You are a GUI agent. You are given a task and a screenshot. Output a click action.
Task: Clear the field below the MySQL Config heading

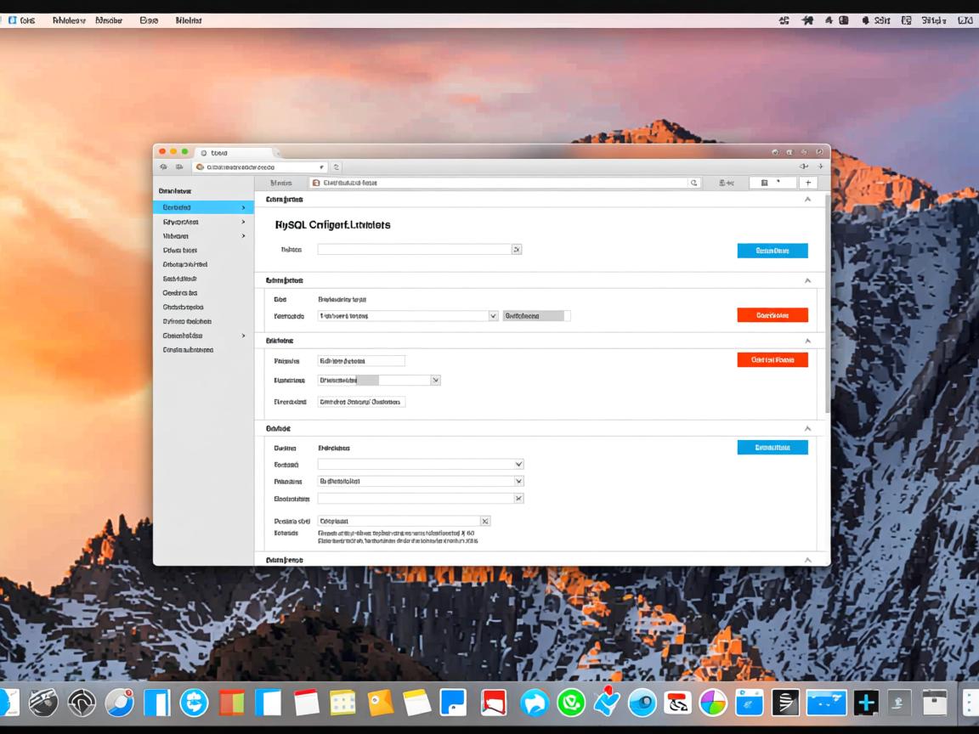[x=516, y=250]
